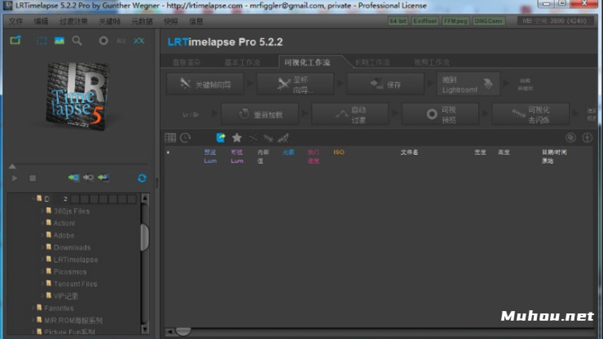603x339 pixels.
Task: Expand the Picosmos folder
Action: point(42,272)
